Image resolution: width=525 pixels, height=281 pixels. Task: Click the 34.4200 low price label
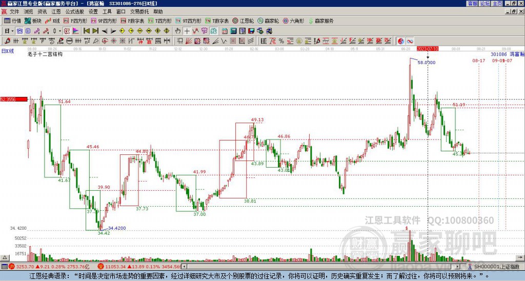coord(117,228)
